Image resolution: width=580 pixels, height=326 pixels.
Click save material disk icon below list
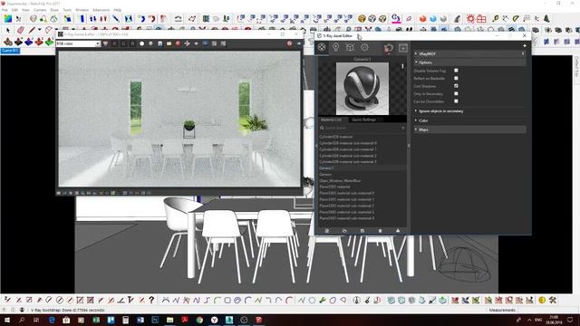(362, 231)
